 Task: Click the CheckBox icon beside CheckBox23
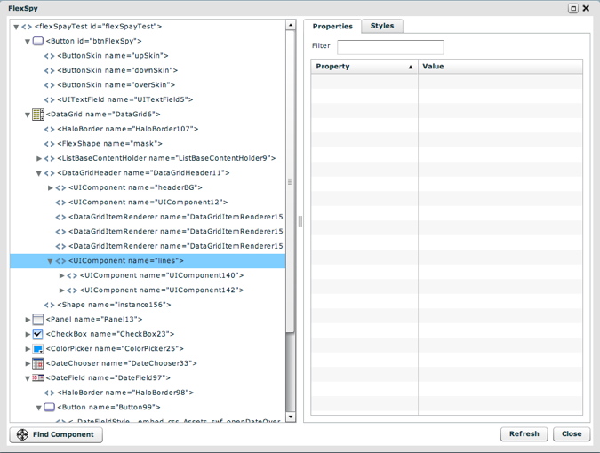click(38, 334)
